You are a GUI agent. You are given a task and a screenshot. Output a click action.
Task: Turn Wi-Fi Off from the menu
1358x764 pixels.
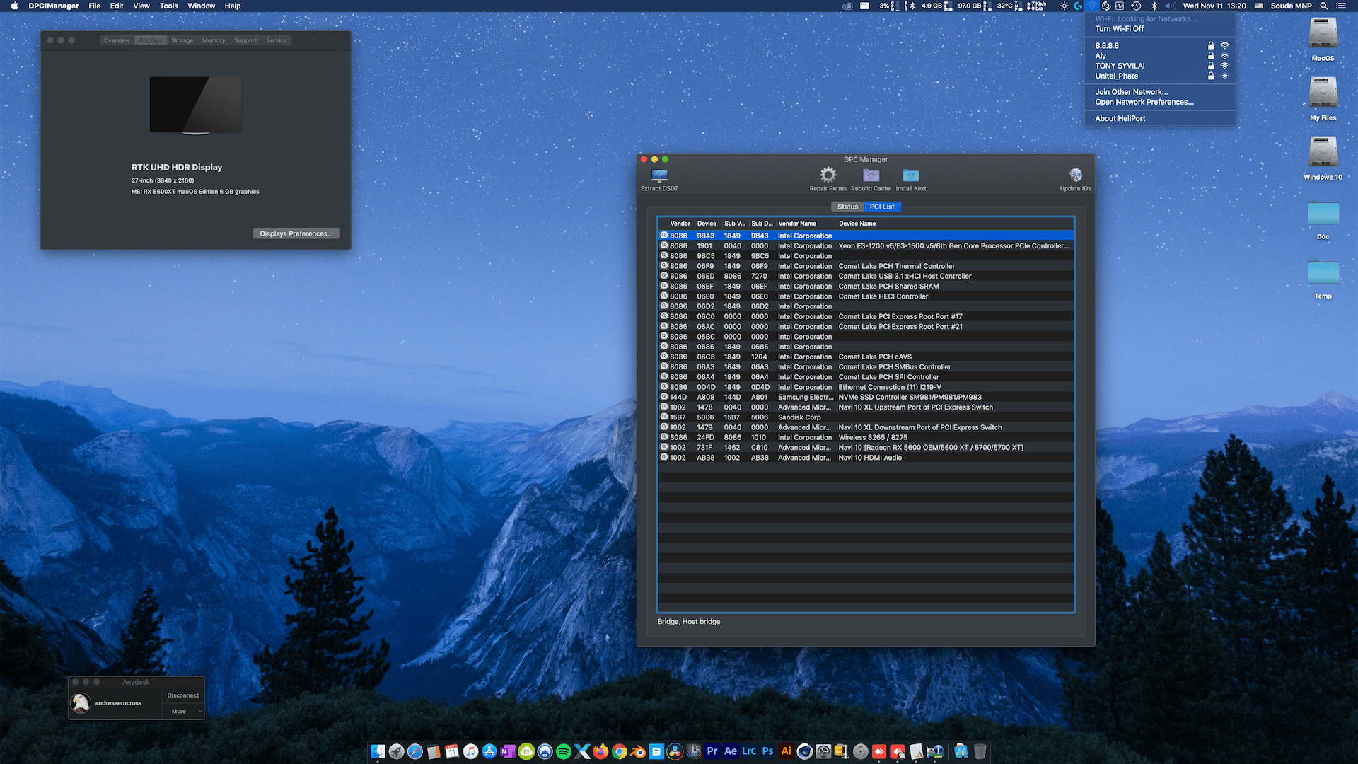point(1119,29)
